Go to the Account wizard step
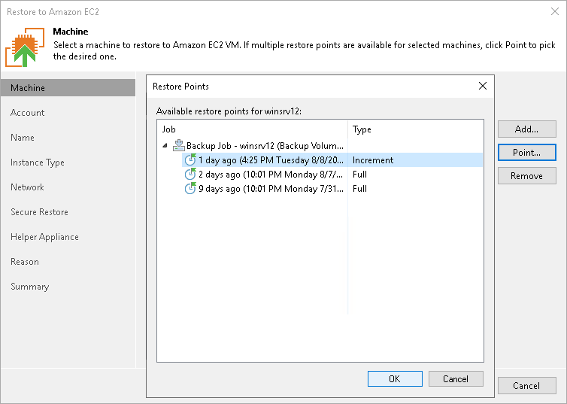Screen dimensions: 567x404 28,113
